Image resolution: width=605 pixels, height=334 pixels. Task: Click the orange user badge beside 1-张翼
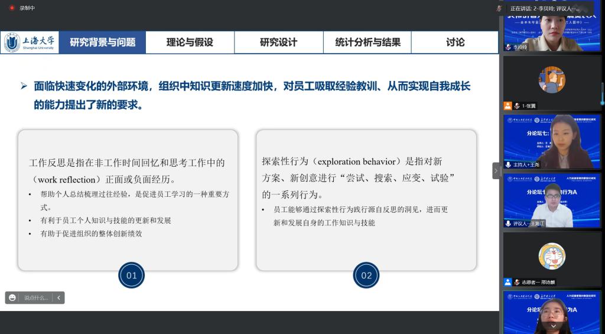pos(508,105)
